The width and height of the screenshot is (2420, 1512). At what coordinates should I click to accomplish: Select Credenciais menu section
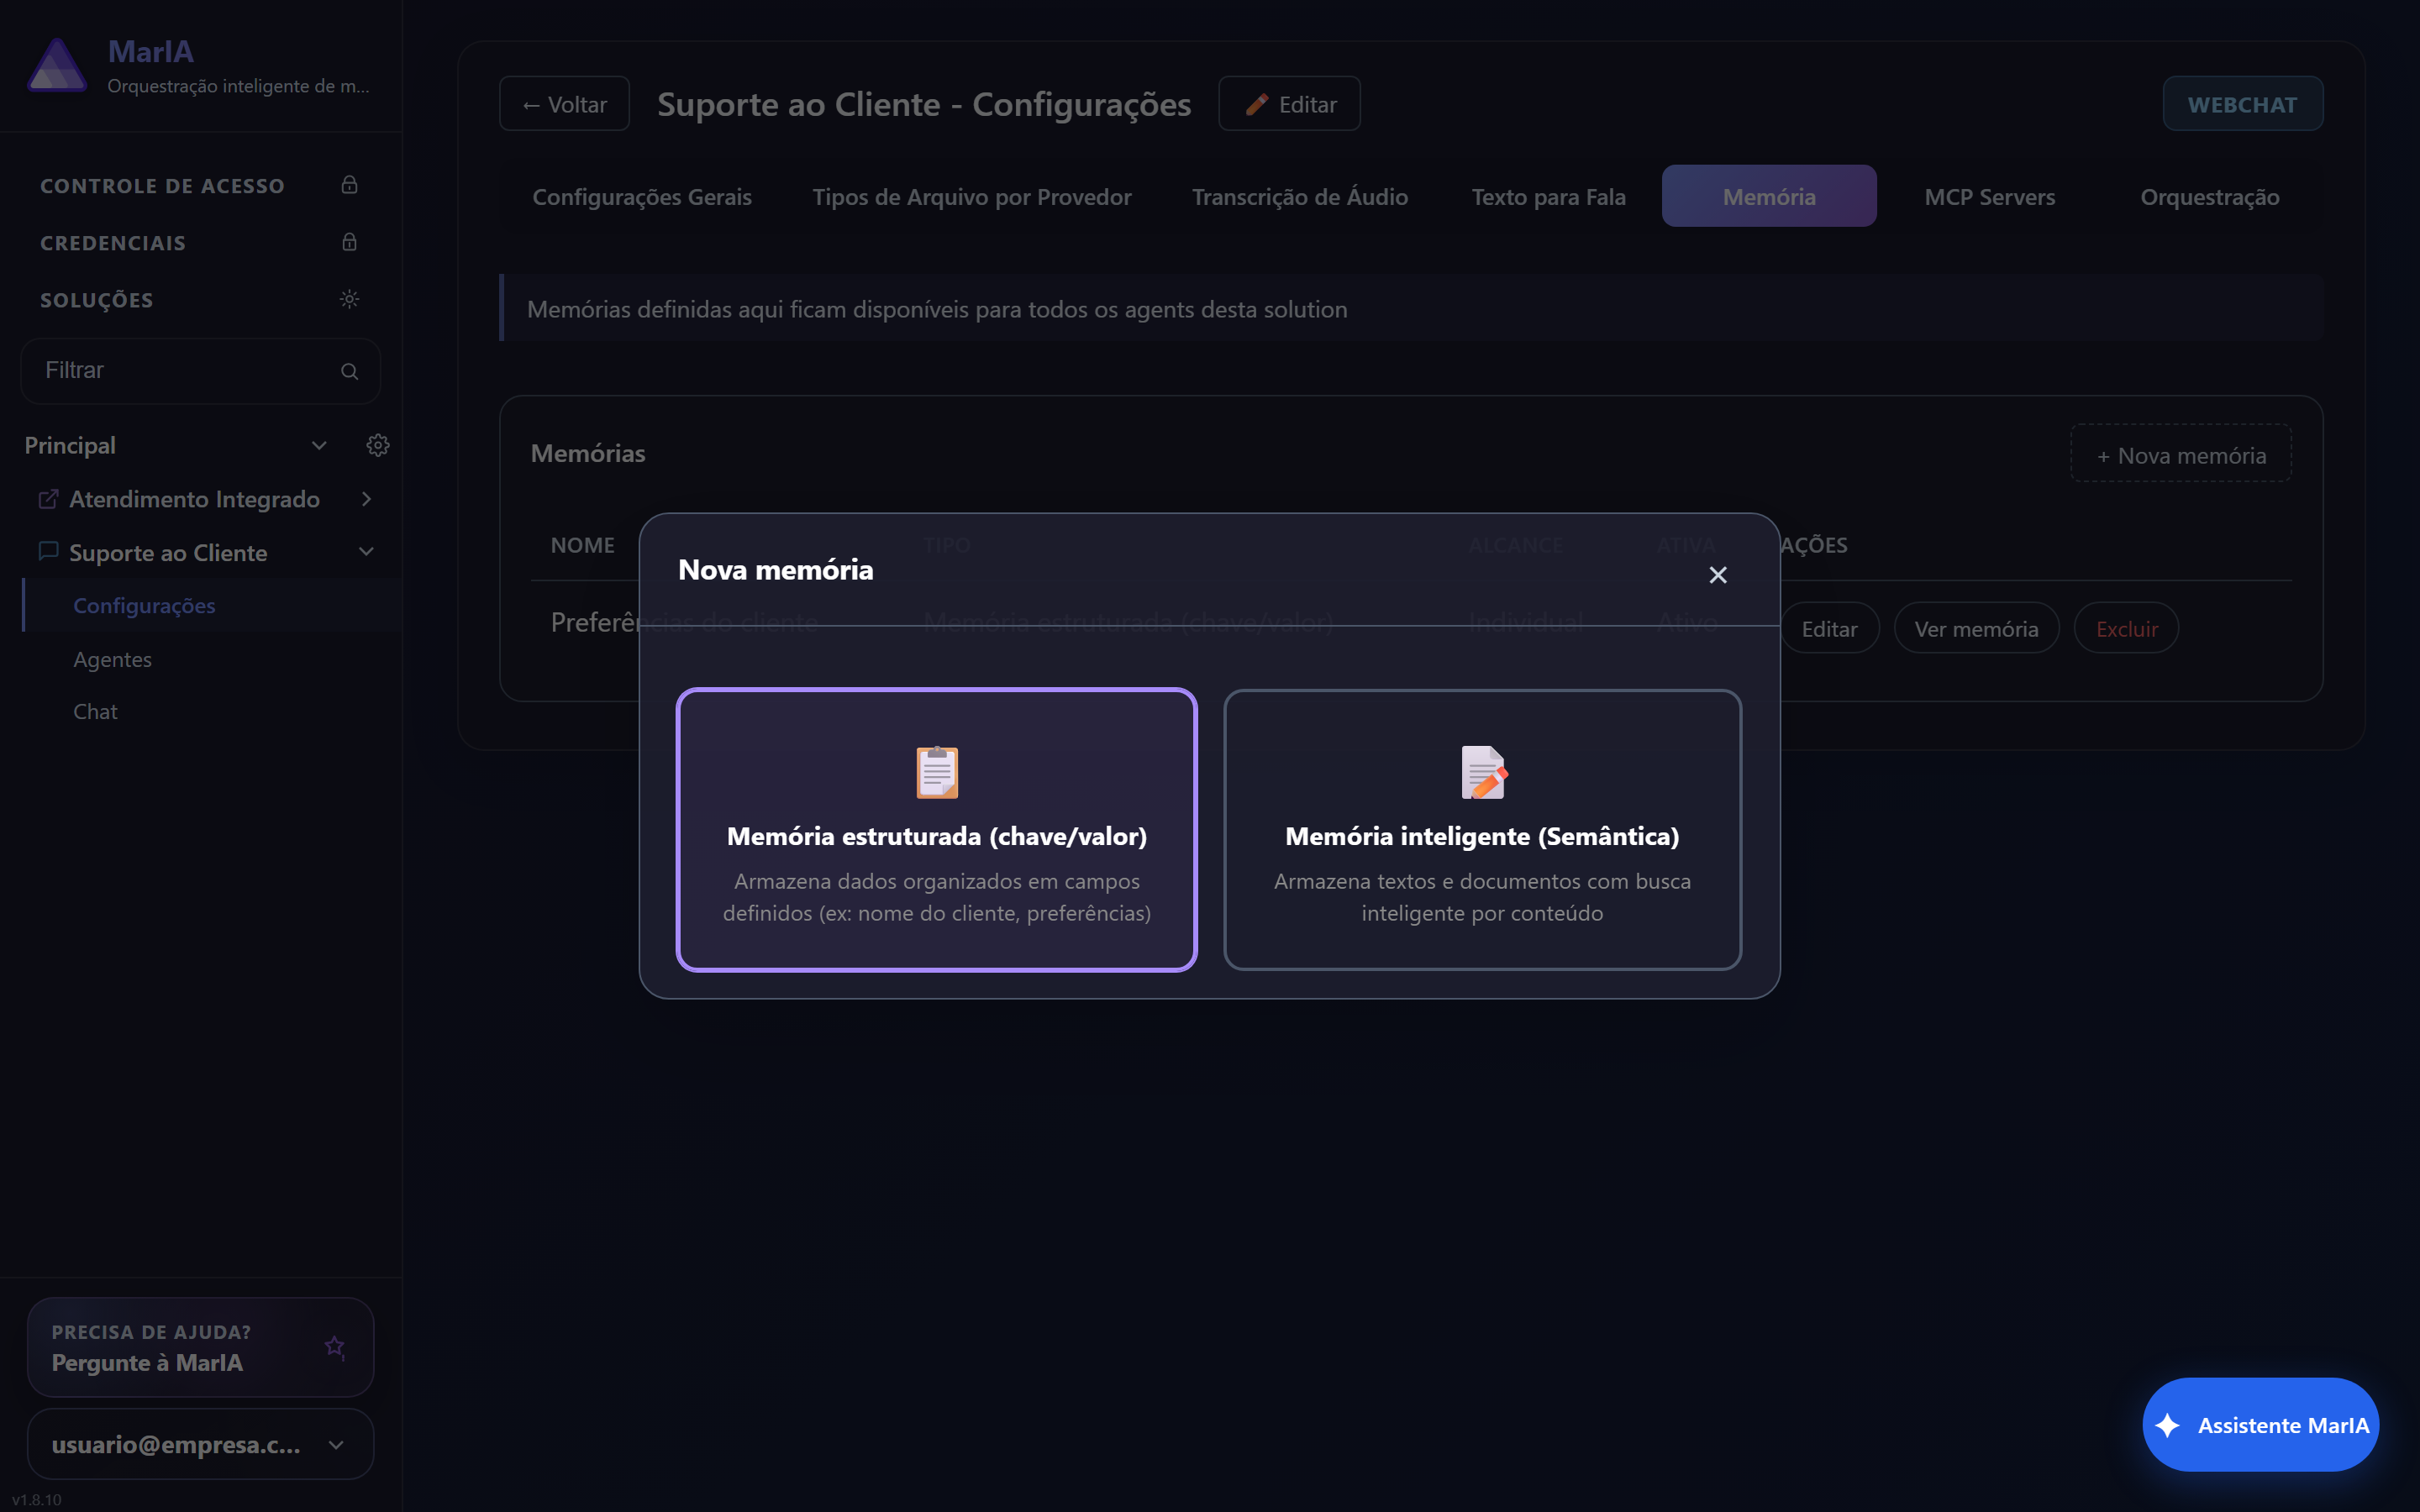click(x=200, y=242)
